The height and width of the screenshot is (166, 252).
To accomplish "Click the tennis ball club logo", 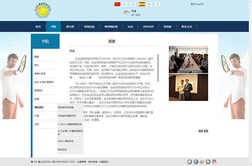I will click(43, 11).
